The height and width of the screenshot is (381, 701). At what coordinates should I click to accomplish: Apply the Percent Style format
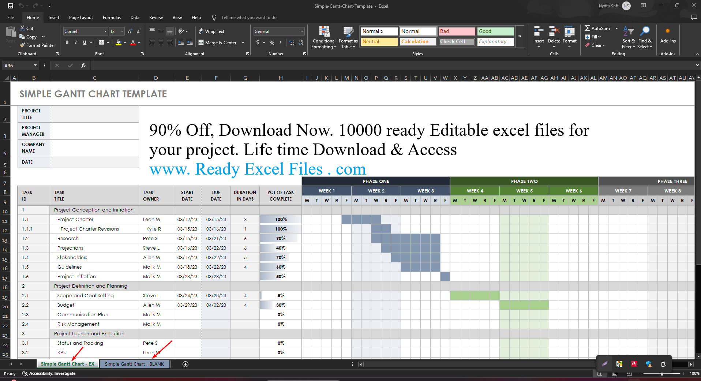[272, 42]
